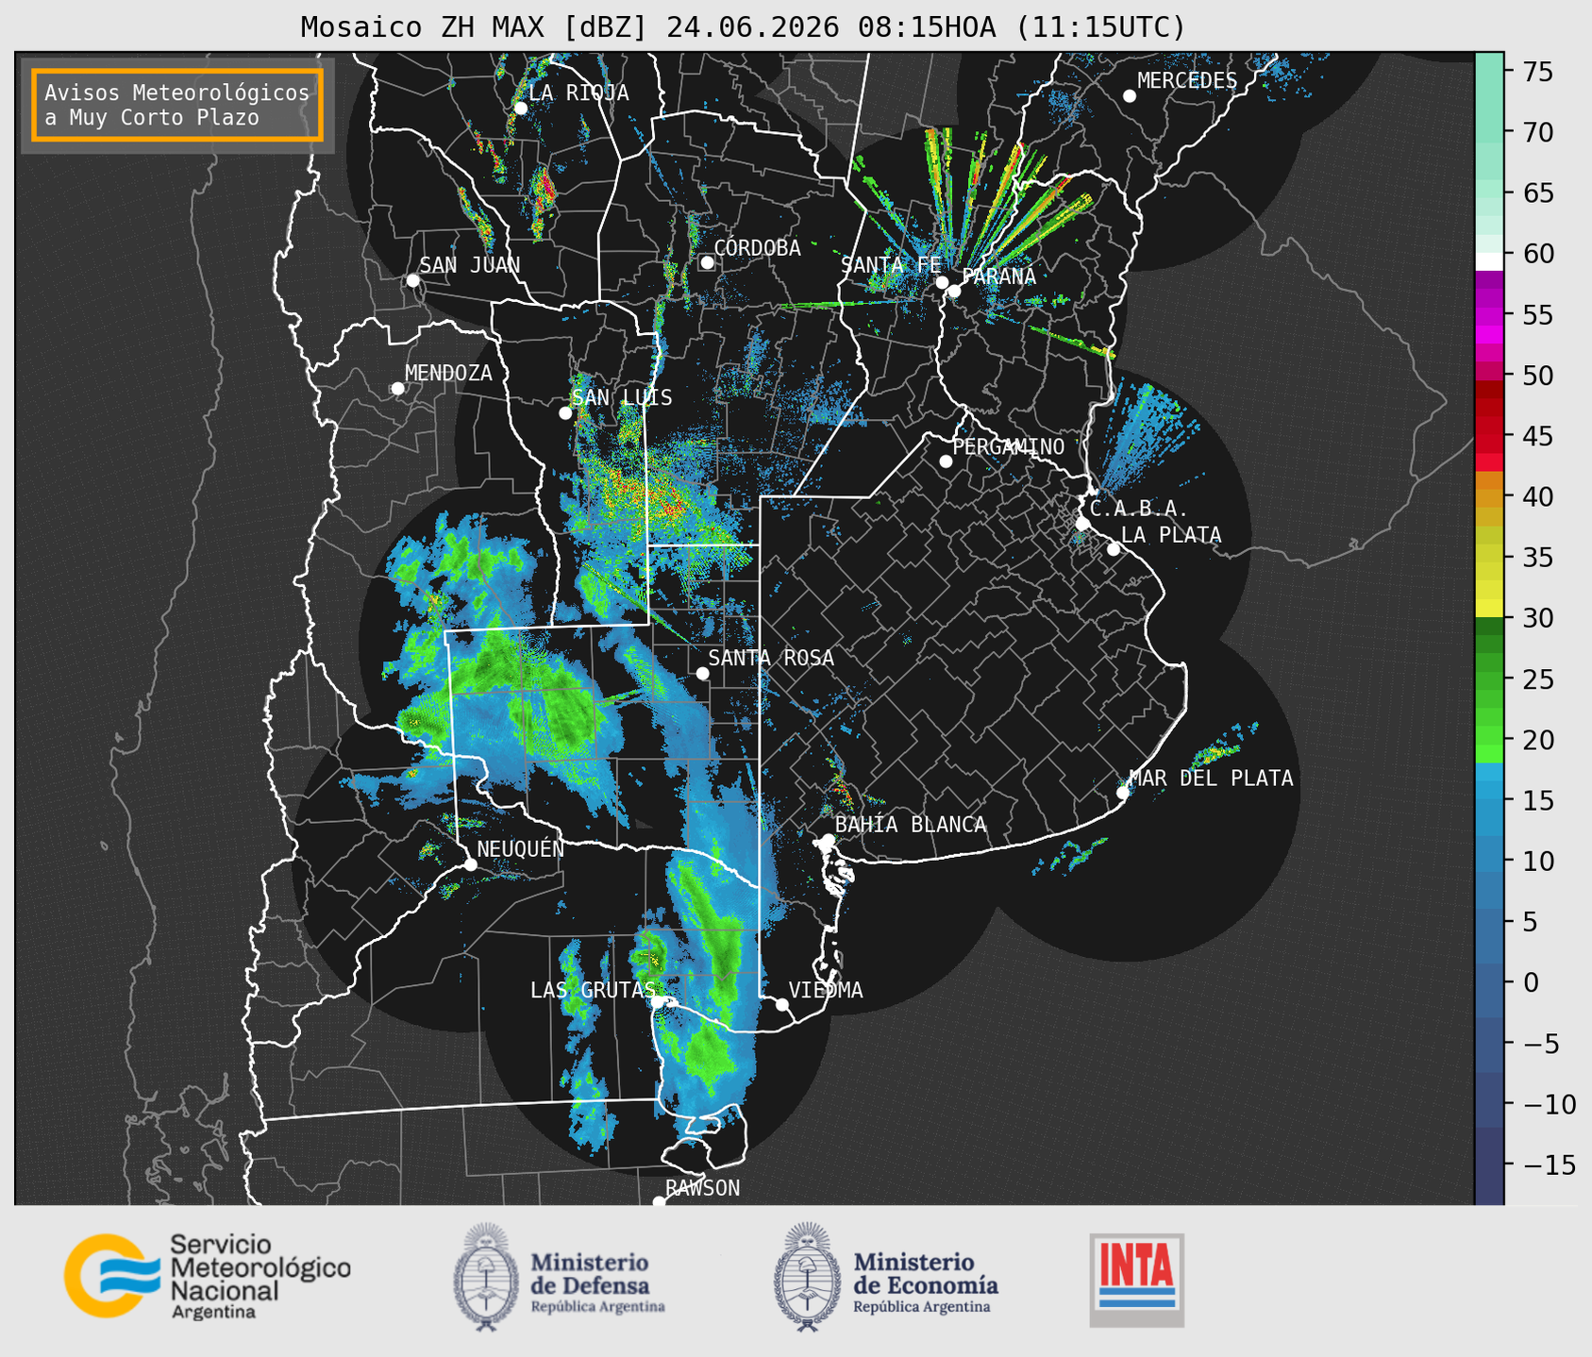Click the Ministerio de Economía emblem
1592x1357 pixels.
pos(807,1277)
